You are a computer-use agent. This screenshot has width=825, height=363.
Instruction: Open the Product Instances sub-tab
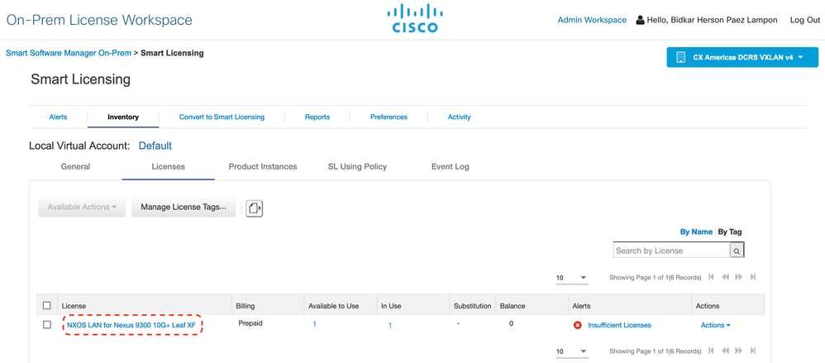click(263, 167)
